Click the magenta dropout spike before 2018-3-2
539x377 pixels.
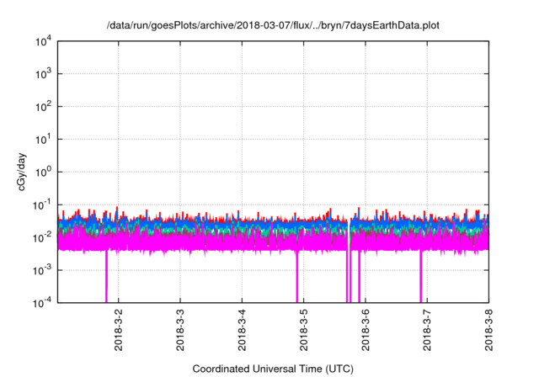pos(106,276)
